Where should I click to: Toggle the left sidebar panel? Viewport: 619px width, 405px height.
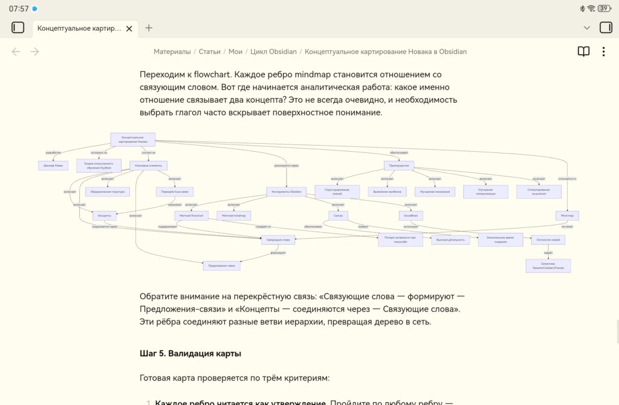click(18, 28)
